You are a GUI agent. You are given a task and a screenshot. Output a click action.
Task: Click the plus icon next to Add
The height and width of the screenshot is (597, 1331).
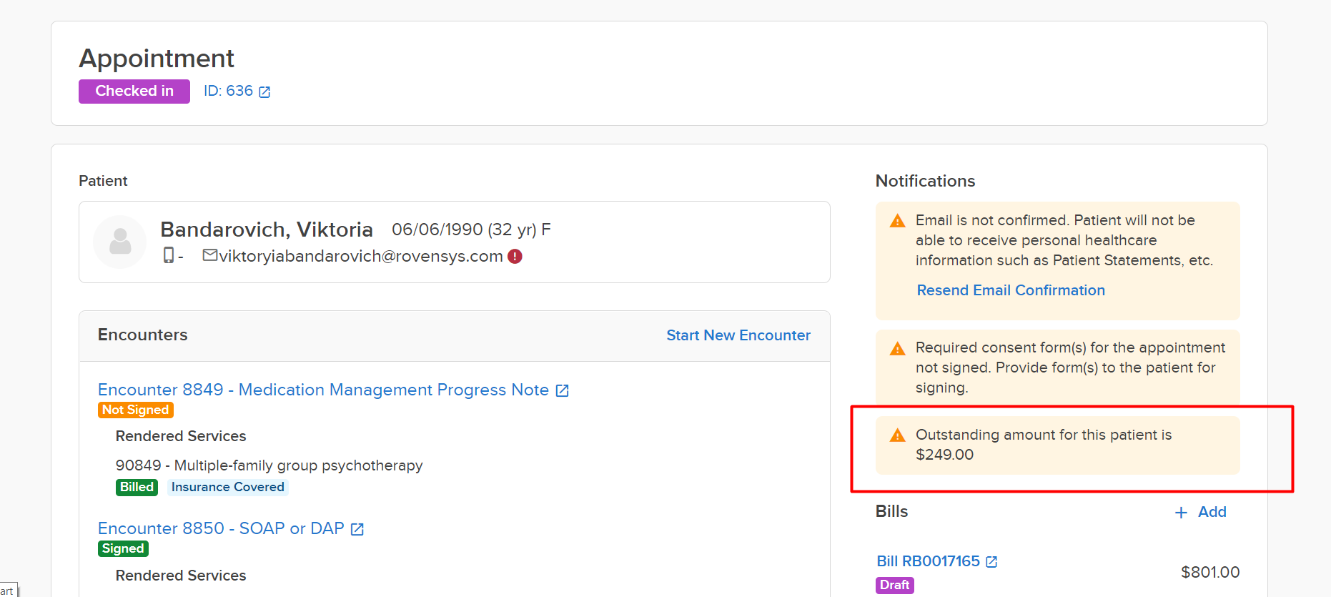1181,513
